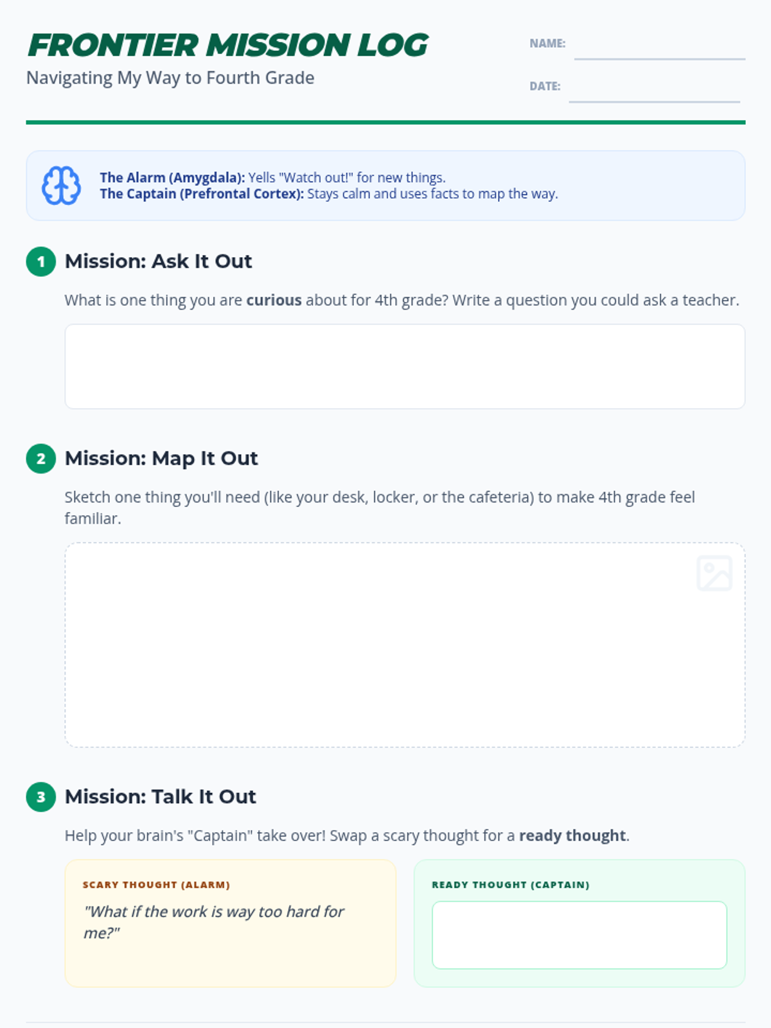Click the Ready Thought (Captain) label

[x=511, y=885]
